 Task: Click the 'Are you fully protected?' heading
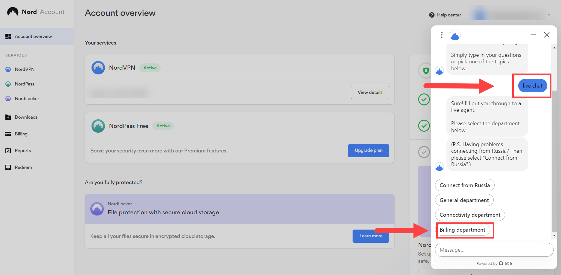pyautogui.click(x=114, y=182)
